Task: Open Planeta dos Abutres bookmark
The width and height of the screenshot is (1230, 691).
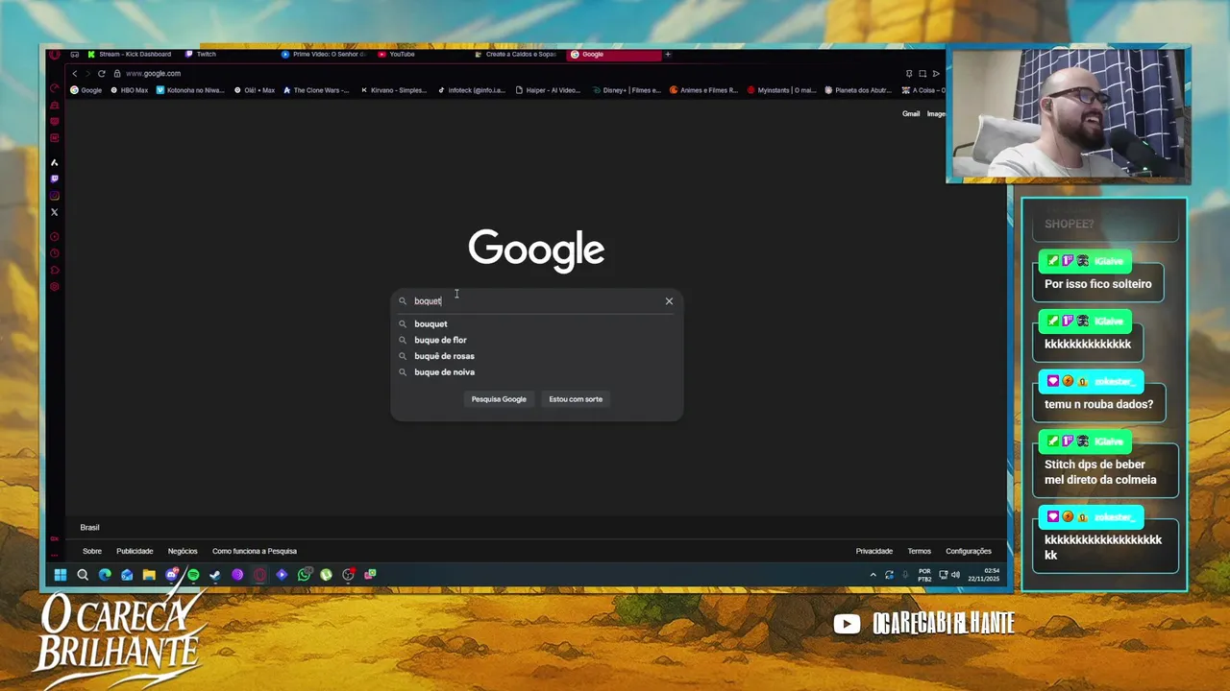Action: click(858, 90)
